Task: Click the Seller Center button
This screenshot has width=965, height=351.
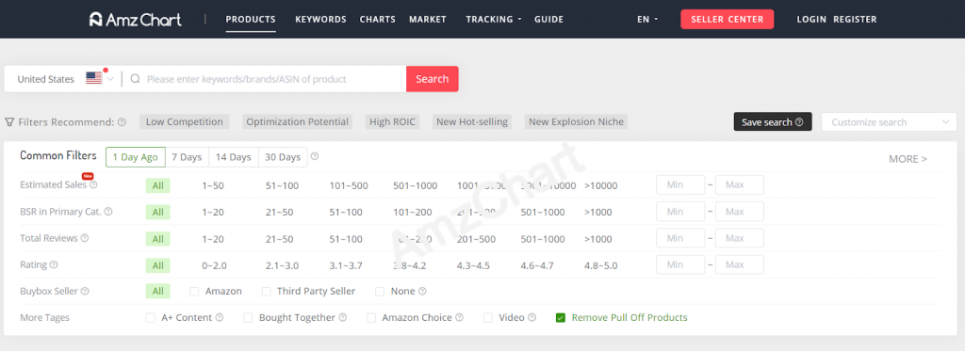Action: [x=727, y=19]
